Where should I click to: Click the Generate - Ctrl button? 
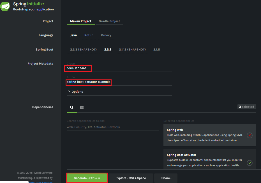(87, 178)
